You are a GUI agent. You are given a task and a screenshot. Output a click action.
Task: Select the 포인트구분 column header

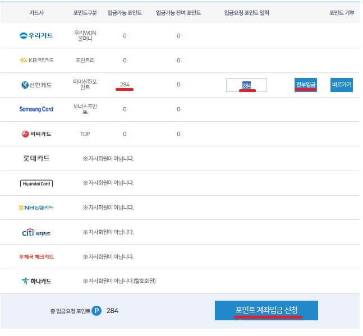[85, 13]
